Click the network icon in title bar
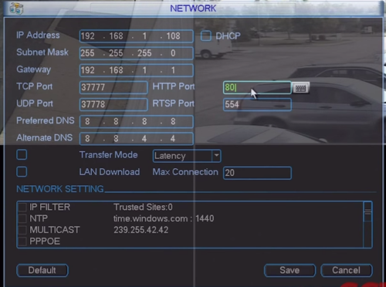 [x=17, y=8]
